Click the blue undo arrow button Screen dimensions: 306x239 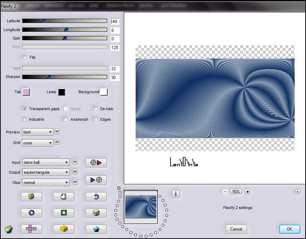tap(96, 197)
